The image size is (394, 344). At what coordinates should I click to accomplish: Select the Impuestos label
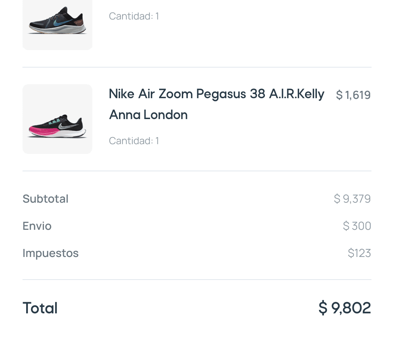tap(51, 253)
